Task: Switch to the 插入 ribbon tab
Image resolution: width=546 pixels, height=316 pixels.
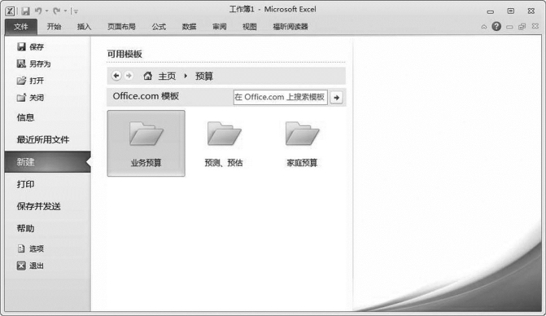Action: tap(84, 27)
